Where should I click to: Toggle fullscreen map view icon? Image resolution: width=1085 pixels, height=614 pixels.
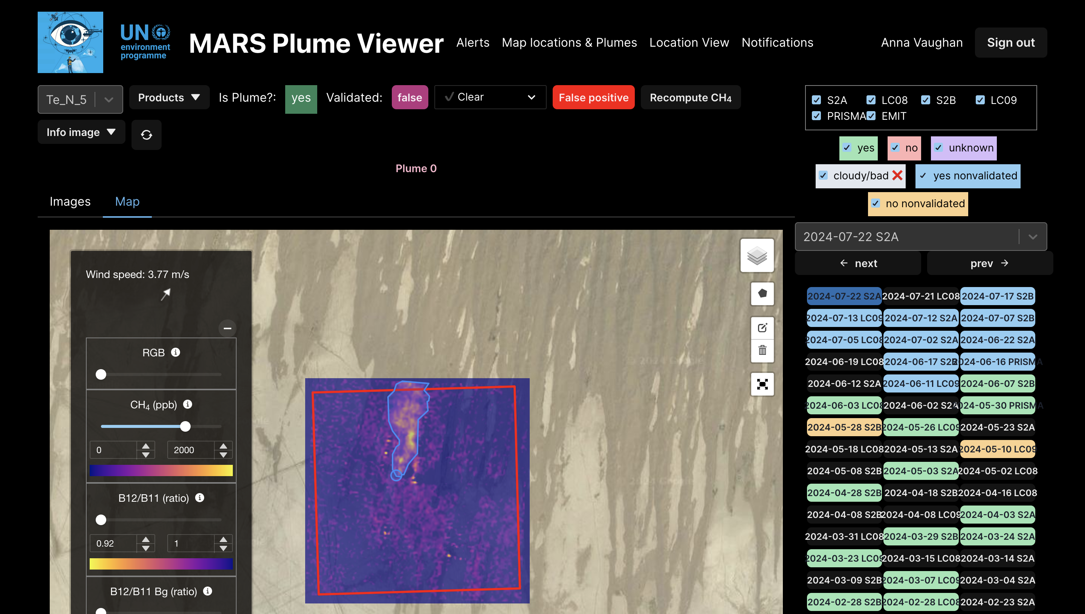pos(762,384)
